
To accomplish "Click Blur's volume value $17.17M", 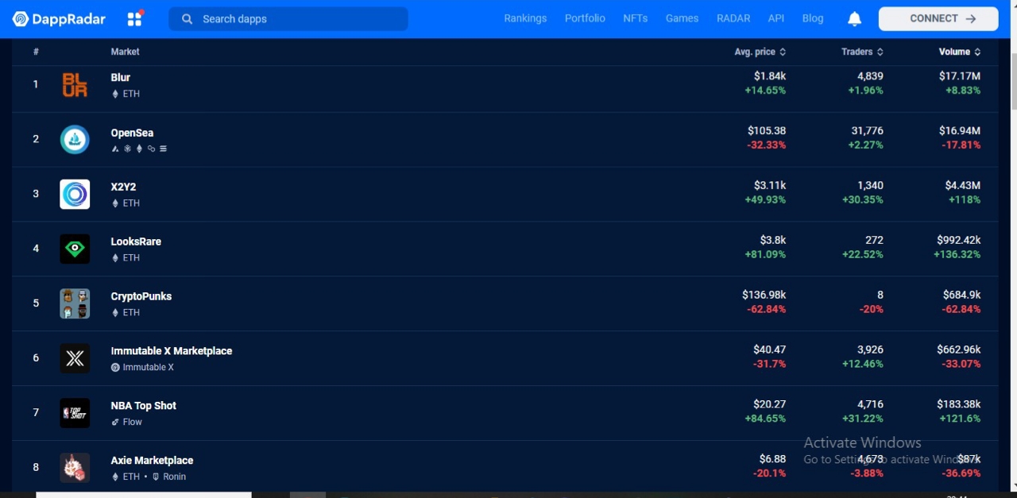I will (960, 76).
